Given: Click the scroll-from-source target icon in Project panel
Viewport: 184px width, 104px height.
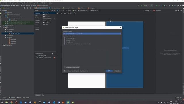Looking at the screenshot, I should pos(25,8).
